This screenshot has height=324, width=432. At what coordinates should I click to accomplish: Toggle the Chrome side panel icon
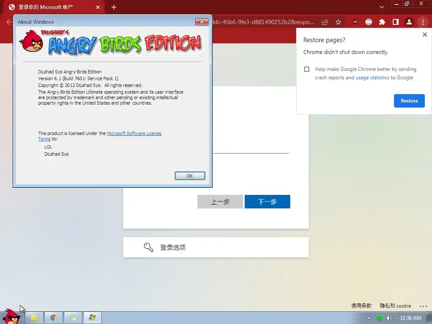click(x=396, y=22)
